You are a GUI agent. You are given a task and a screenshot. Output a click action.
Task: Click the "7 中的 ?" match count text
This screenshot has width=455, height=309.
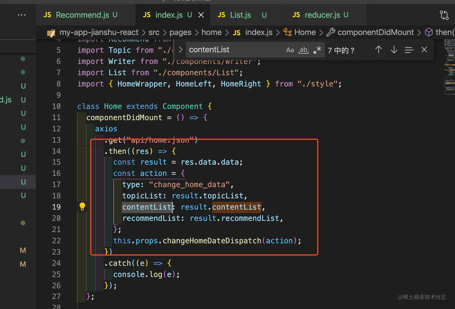341,50
